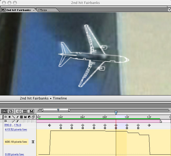Click the 3D layer cube column icon
171x156 pixels.
click(33, 117)
